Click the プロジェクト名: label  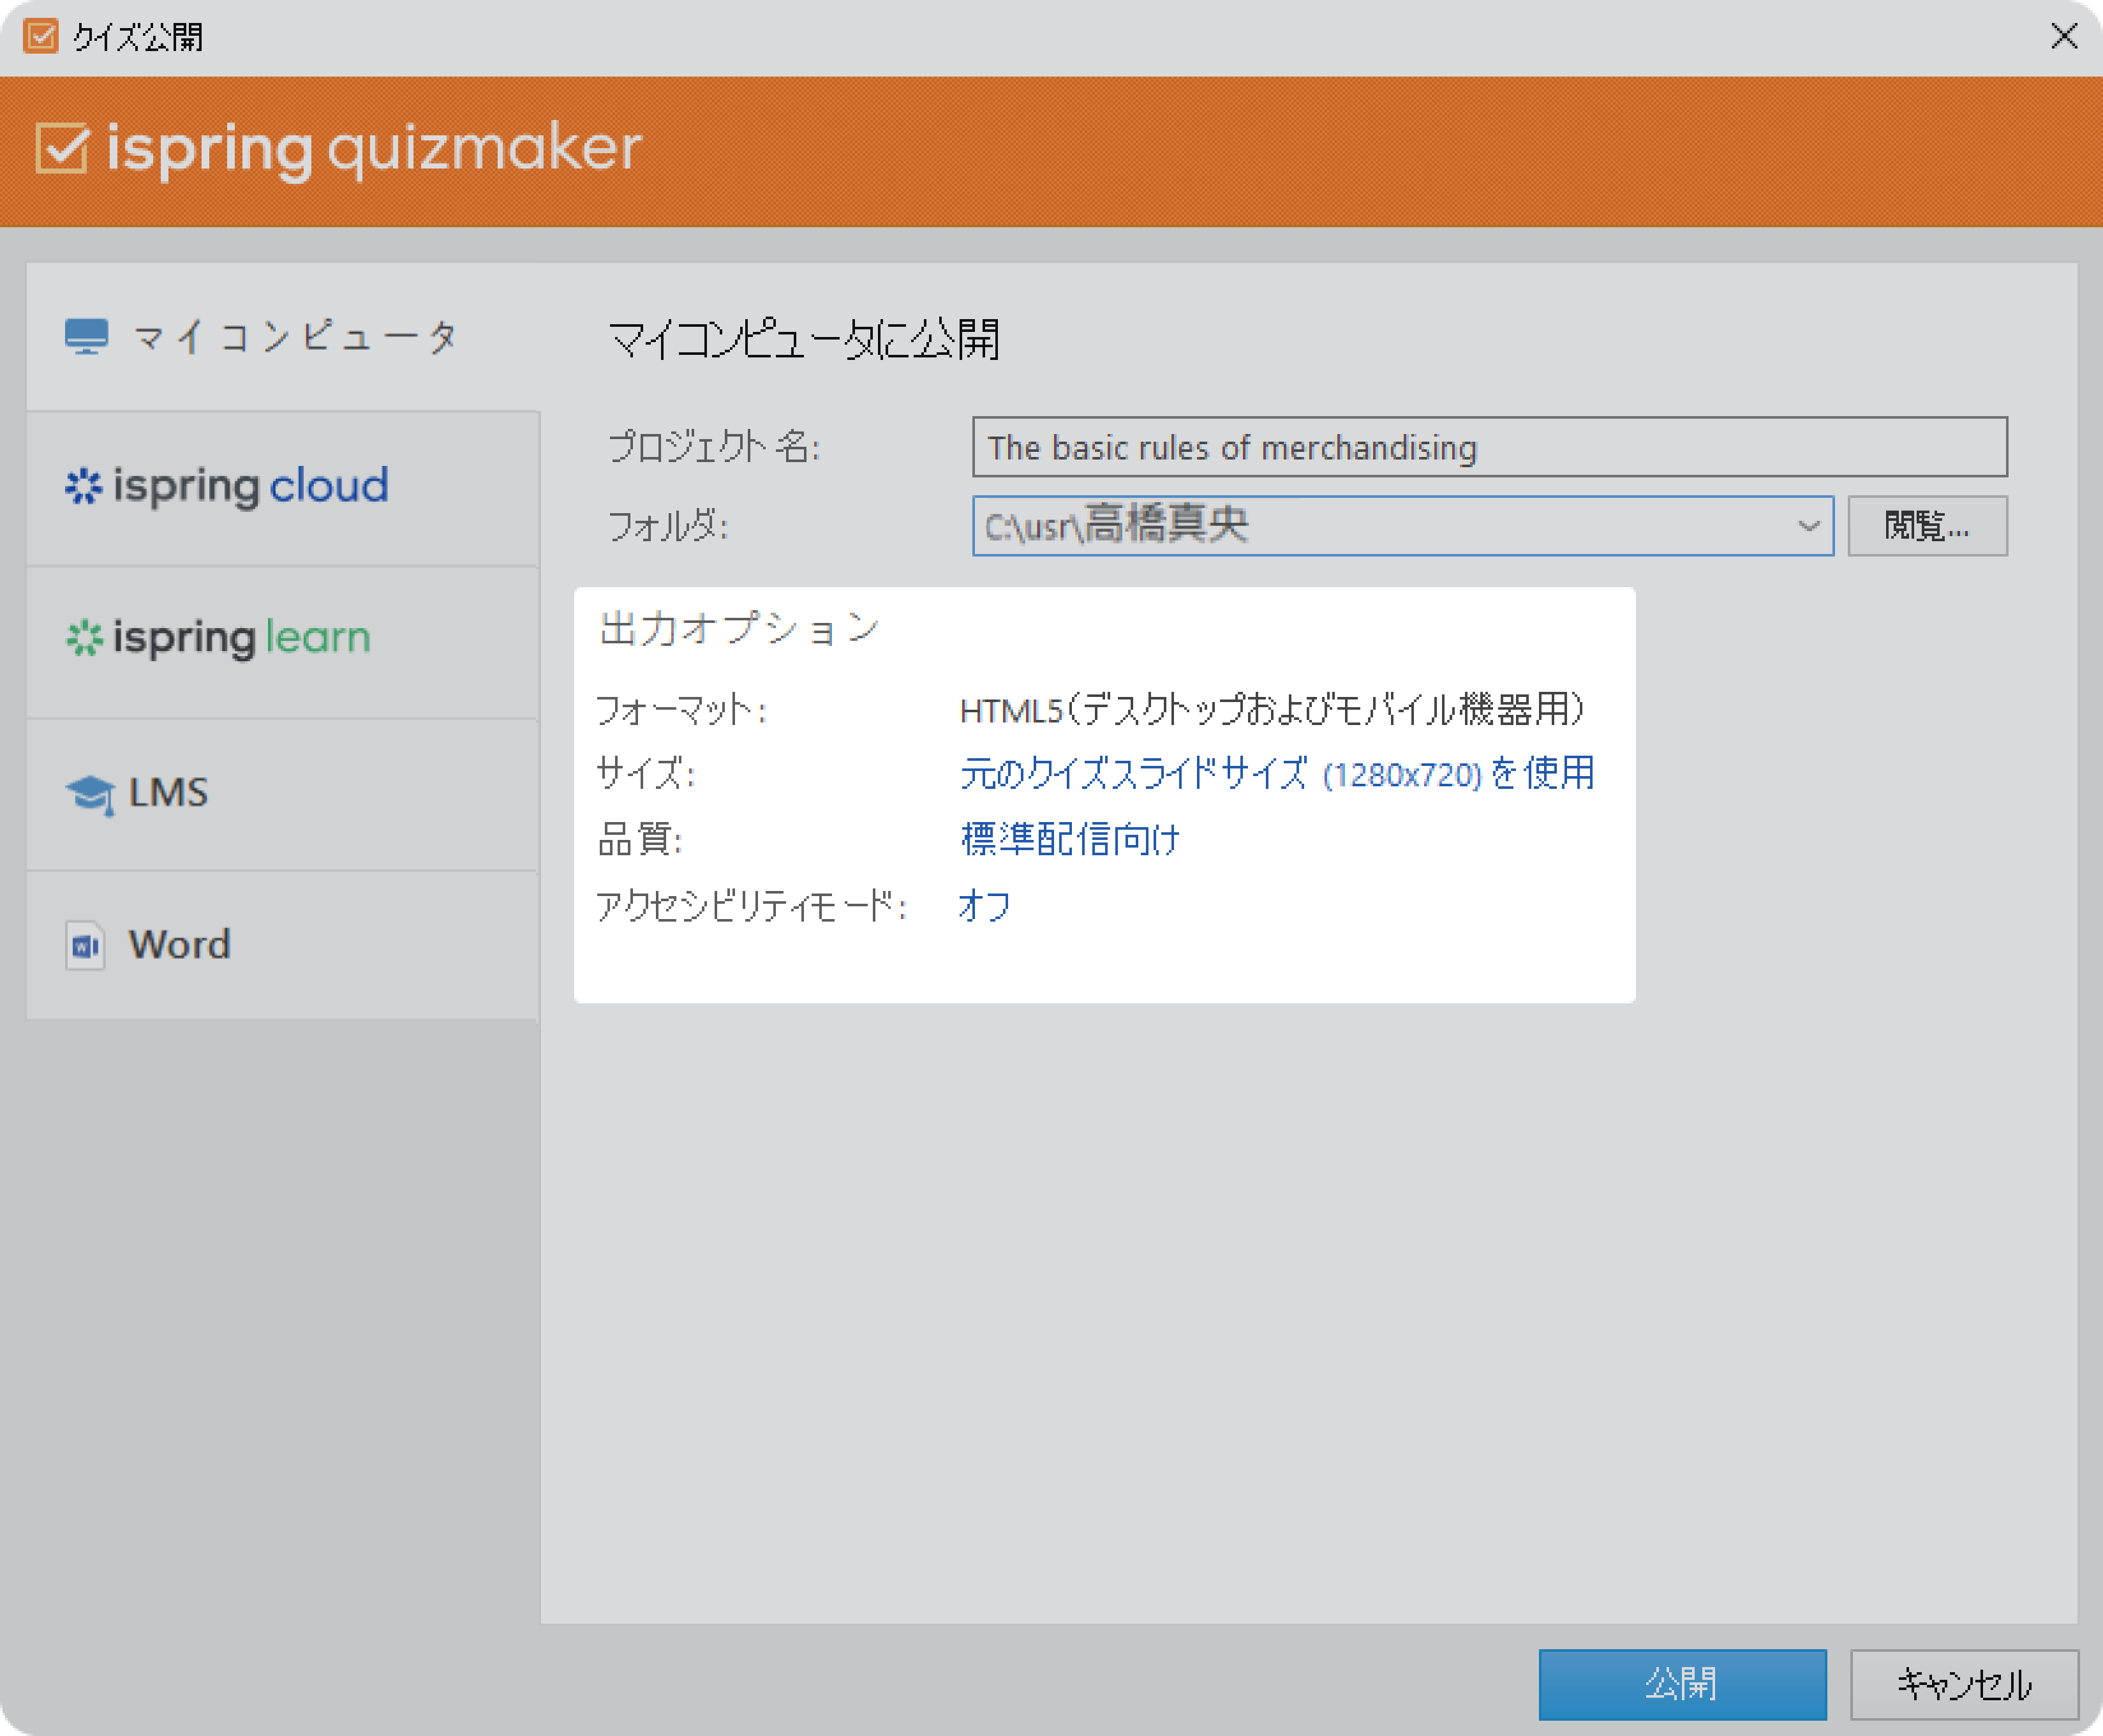tap(715, 446)
